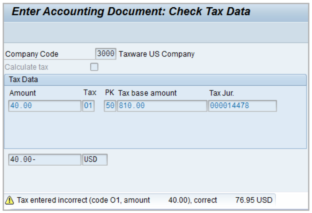Click the Calculate tax label
The width and height of the screenshot is (312, 213).
tap(27, 67)
